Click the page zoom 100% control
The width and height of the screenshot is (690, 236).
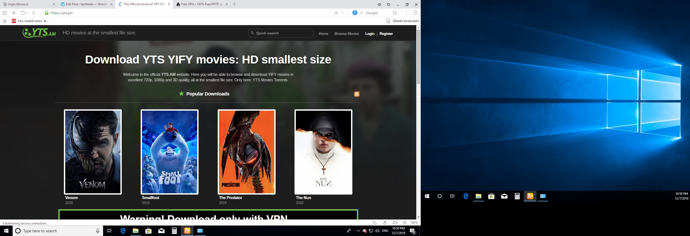tap(414, 223)
